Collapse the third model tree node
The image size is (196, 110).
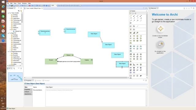point(8,51)
